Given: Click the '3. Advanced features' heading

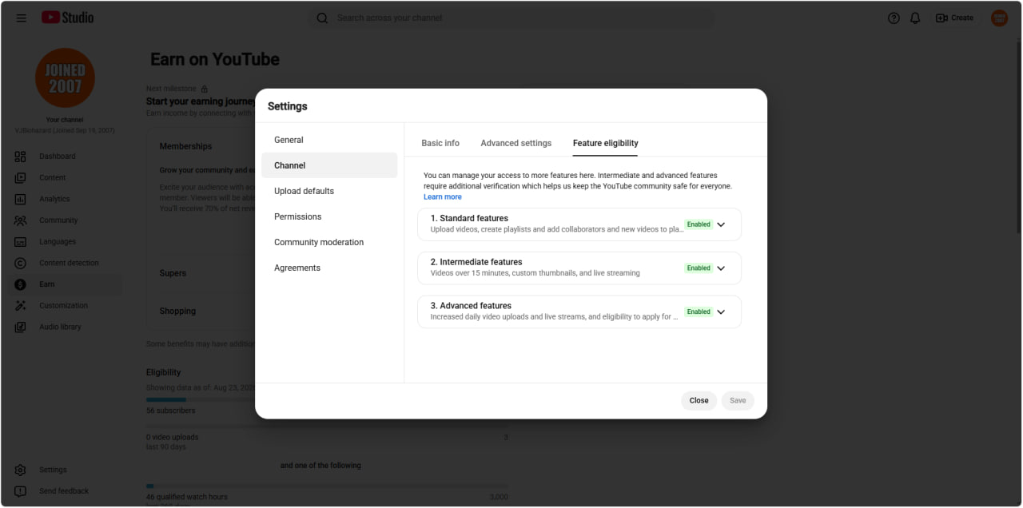Looking at the screenshot, I should pyautogui.click(x=471, y=306).
